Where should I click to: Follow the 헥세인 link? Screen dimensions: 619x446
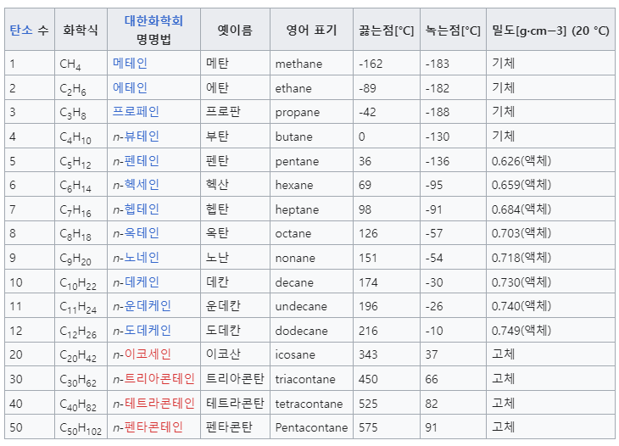pos(142,185)
